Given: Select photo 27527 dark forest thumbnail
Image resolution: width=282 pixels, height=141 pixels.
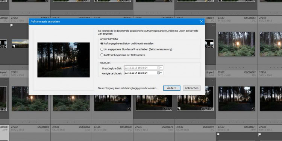Looking at the screenshot, I should 237,99.
